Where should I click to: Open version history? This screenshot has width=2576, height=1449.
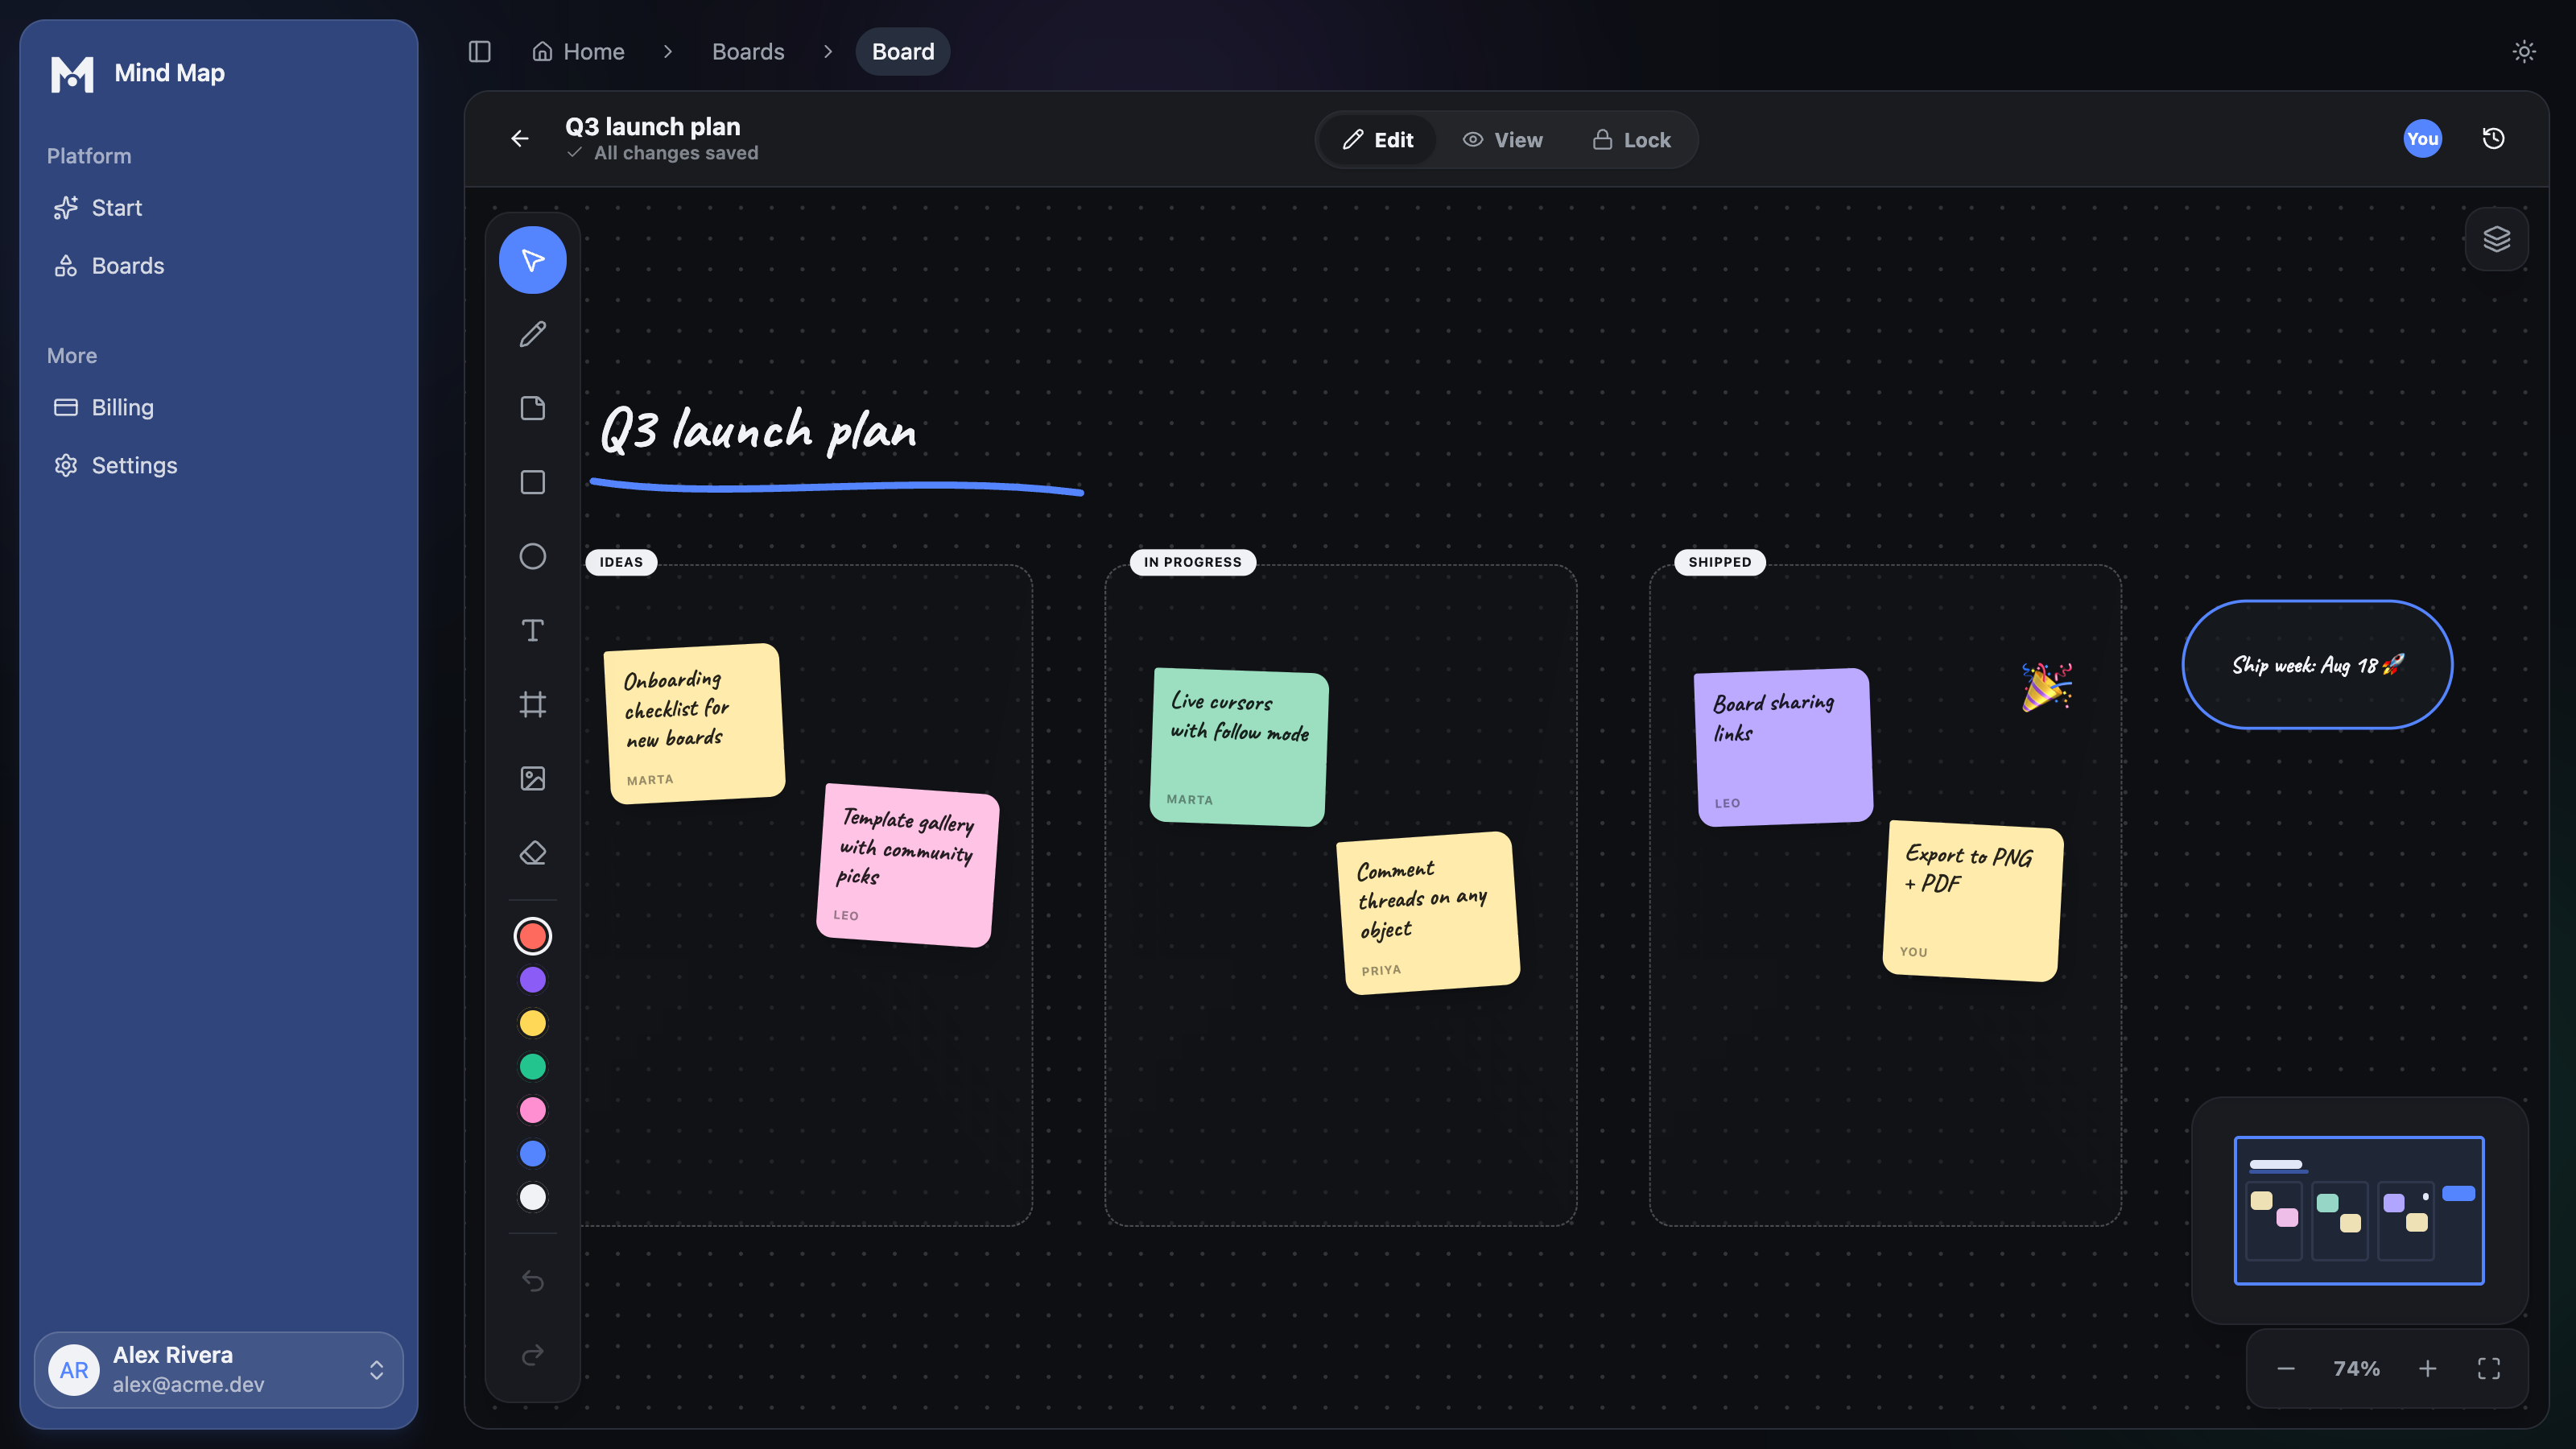pyautogui.click(x=2493, y=139)
